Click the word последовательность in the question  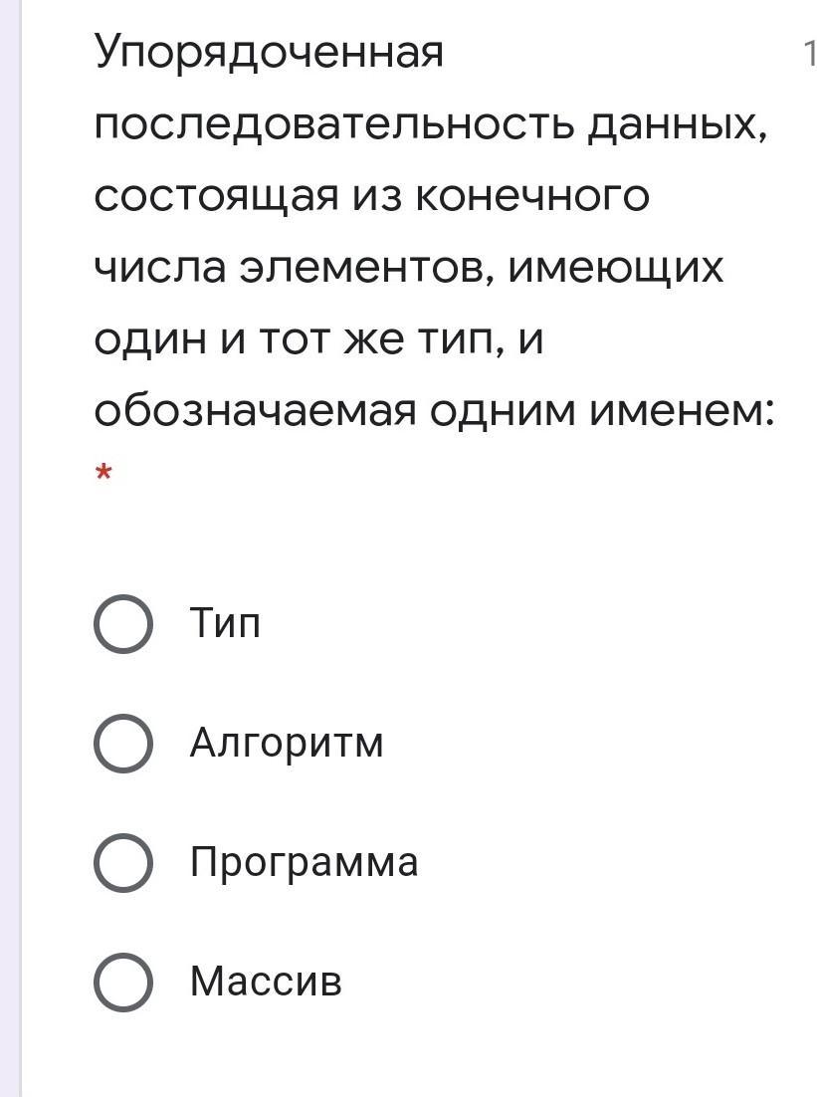click(334, 126)
